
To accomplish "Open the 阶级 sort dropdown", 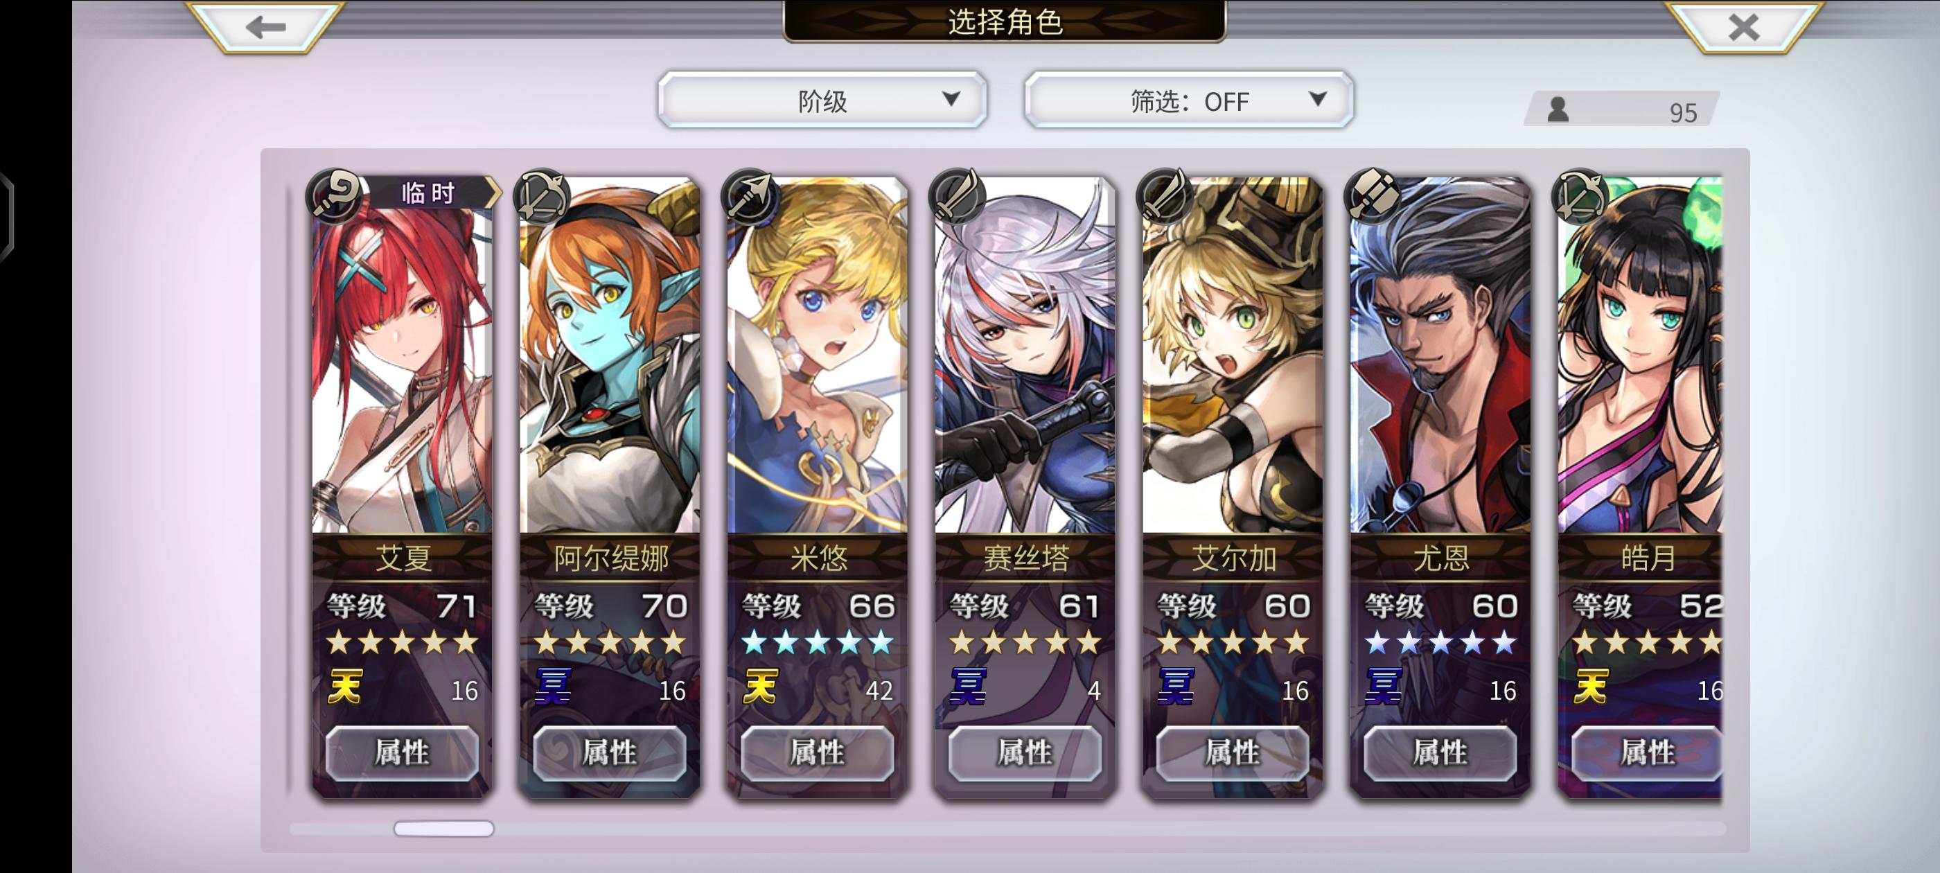I will pos(822,100).
